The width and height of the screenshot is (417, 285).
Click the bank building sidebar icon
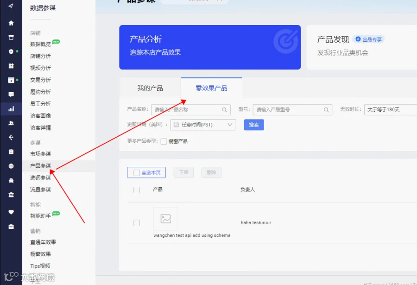pyautogui.click(x=11, y=195)
